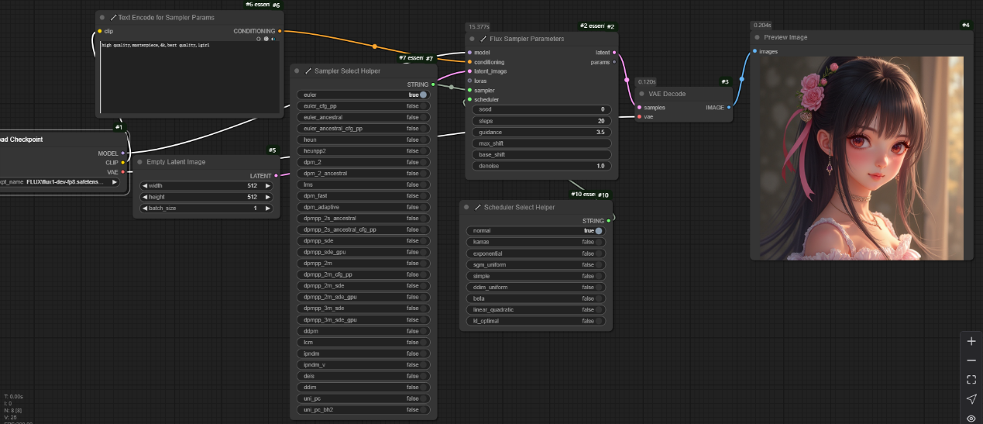Click the right arrow of the ckpt_name selector

pyautogui.click(x=115, y=181)
